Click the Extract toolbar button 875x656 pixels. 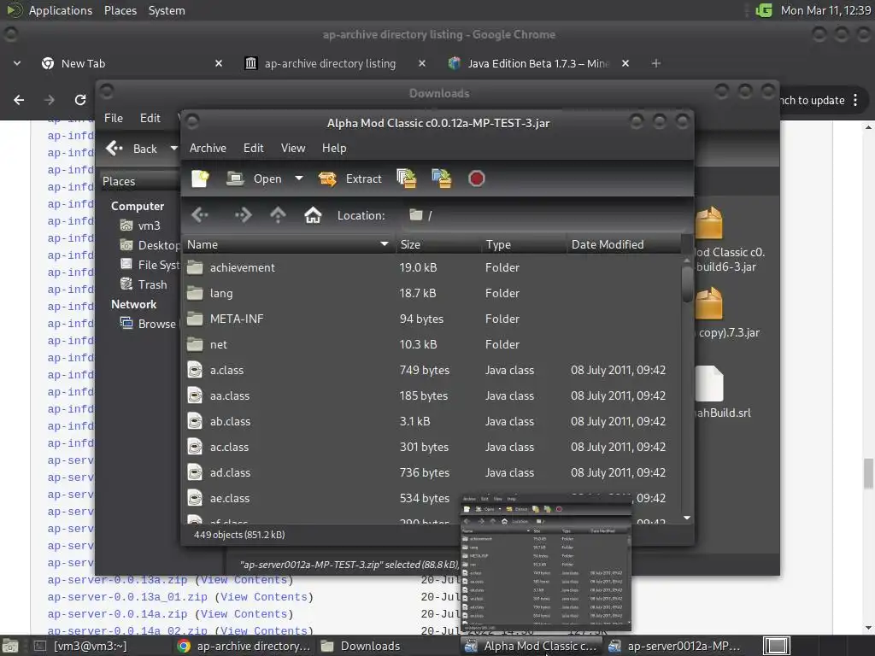coord(349,179)
